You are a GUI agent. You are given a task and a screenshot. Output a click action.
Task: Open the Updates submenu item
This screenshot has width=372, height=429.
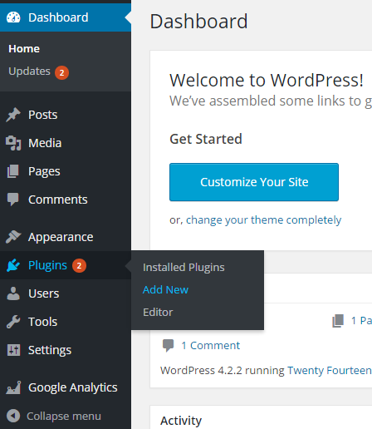(29, 71)
